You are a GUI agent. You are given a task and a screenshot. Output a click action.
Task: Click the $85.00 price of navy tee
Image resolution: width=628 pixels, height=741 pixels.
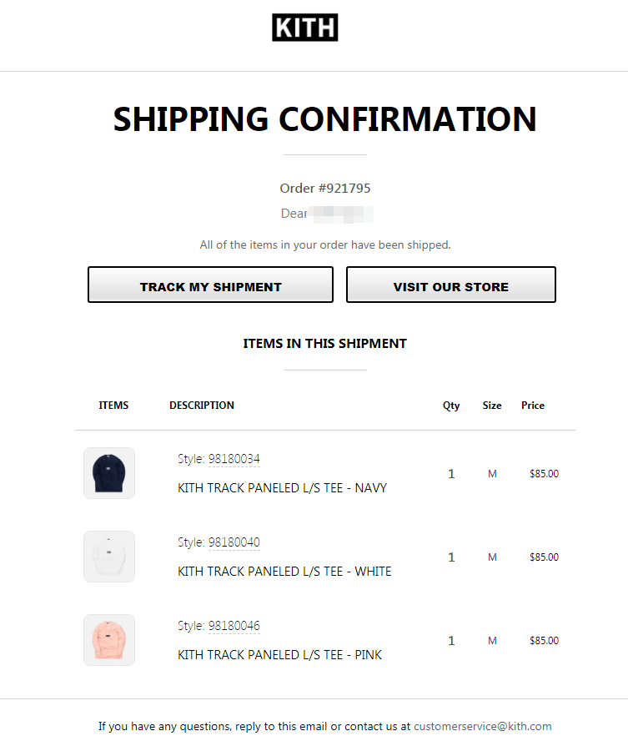(x=544, y=474)
